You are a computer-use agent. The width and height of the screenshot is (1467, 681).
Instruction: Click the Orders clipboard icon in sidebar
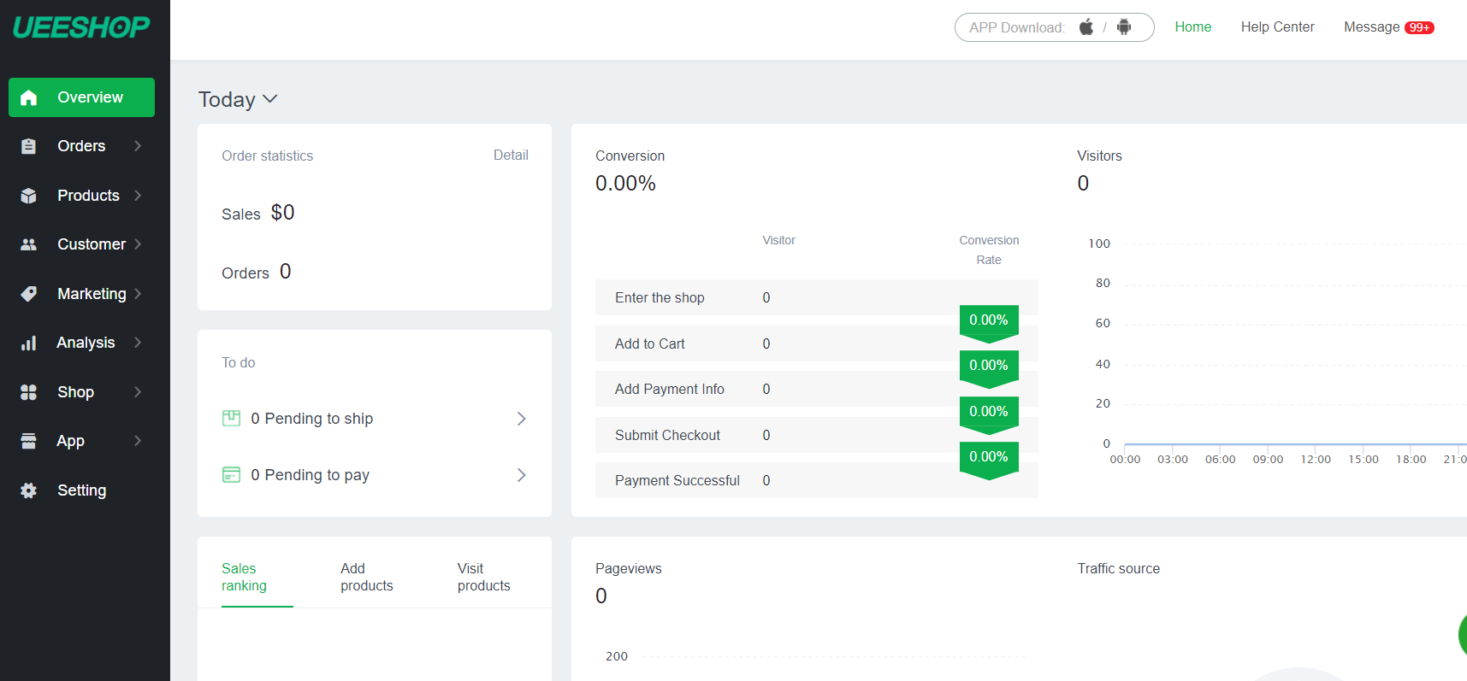[28, 146]
